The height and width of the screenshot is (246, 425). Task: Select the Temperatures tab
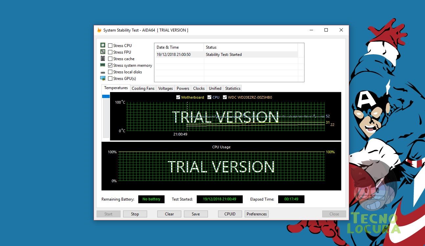[116, 88]
